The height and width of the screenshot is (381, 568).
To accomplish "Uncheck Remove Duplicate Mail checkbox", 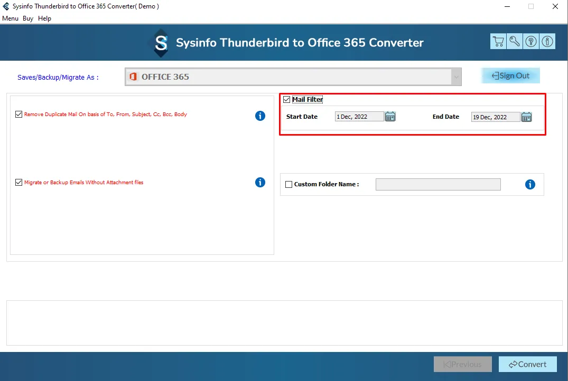I will tap(19, 115).
